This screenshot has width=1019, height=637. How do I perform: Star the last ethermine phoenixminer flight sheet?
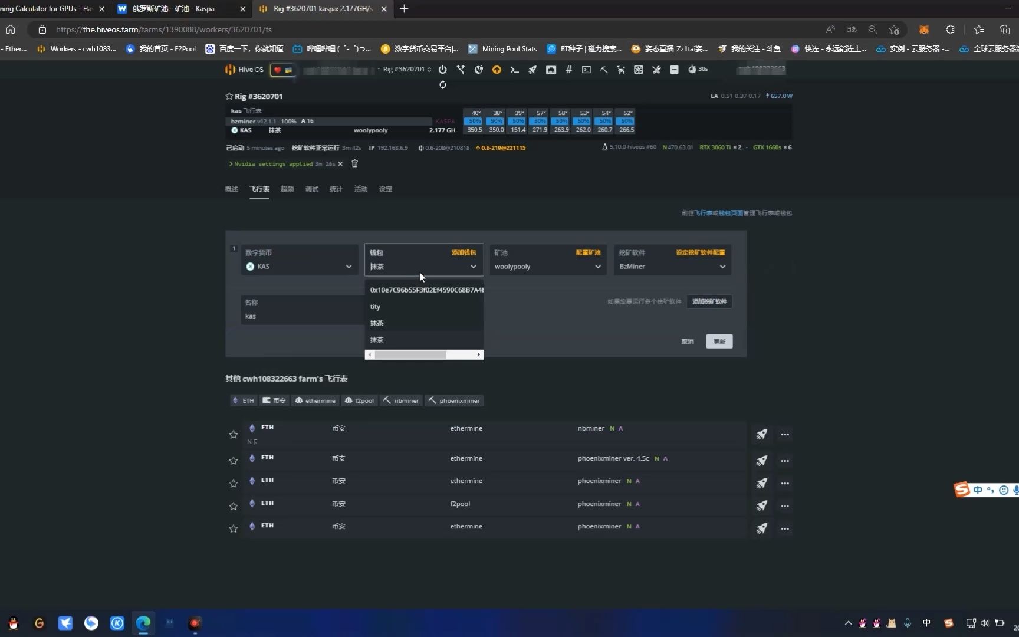click(234, 528)
